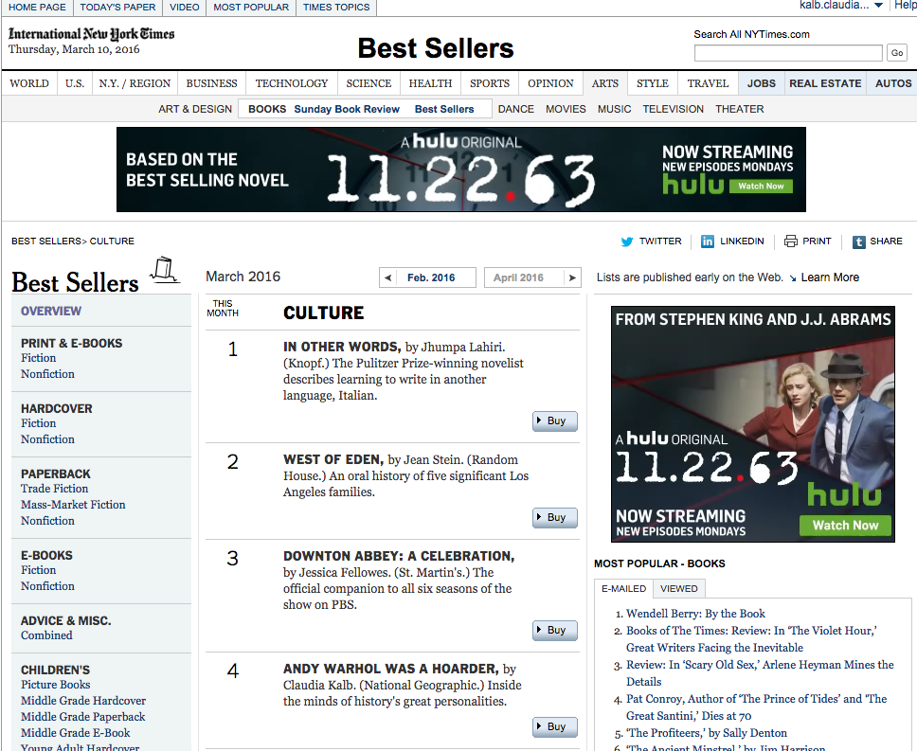Viewport: 917px width, 751px height.
Task: Click BEST SELLERS breadcrumb link
Action: 46,241
